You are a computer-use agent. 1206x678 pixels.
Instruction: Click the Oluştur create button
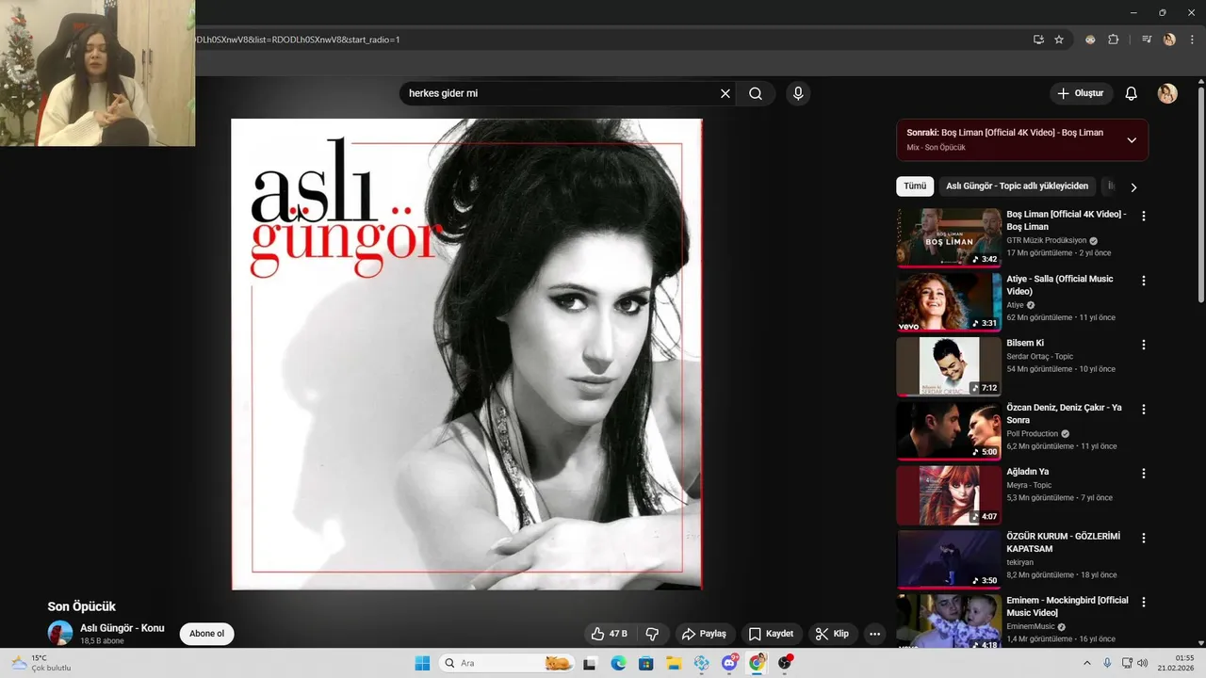1082,93
